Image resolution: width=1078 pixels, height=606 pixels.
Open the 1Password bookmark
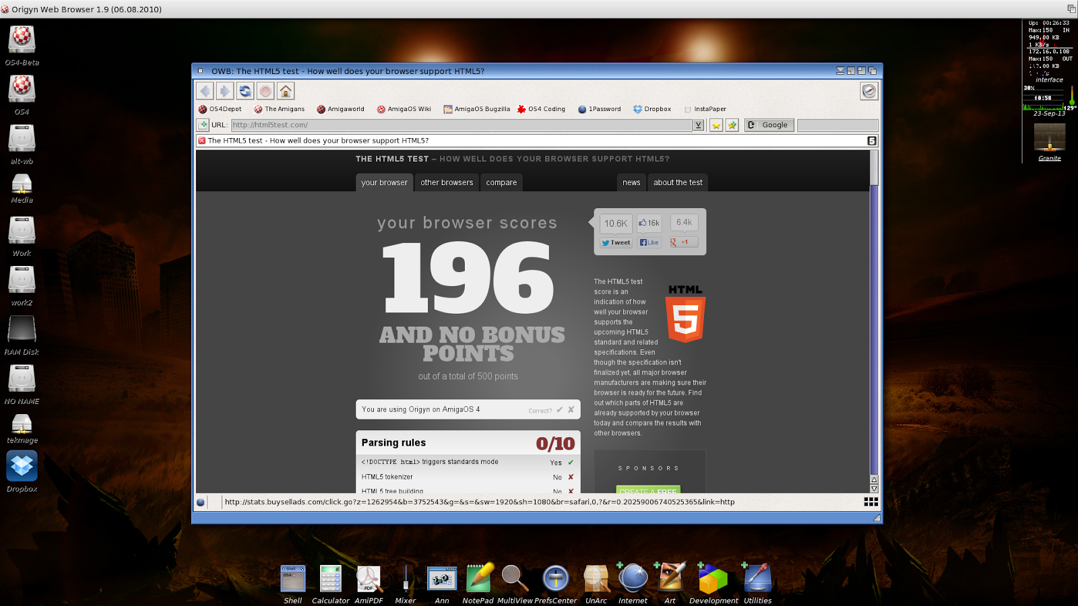pyautogui.click(x=600, y=108)
